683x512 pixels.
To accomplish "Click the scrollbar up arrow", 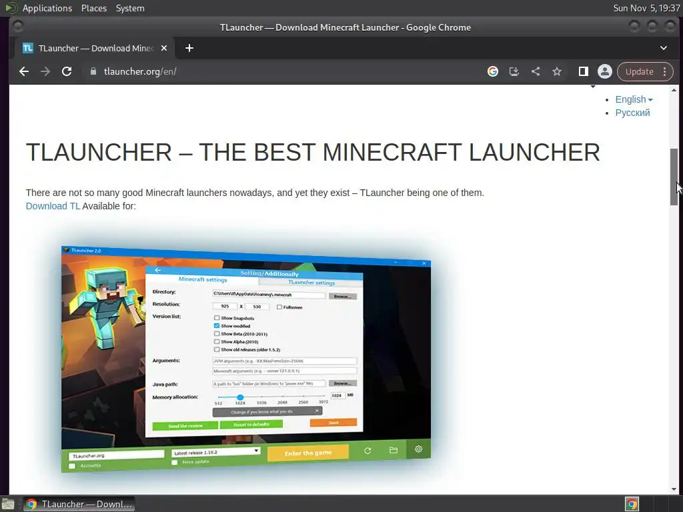I will click(x=674, y=90).
